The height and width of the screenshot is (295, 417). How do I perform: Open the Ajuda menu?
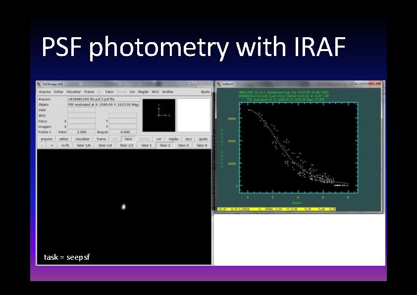205,92
